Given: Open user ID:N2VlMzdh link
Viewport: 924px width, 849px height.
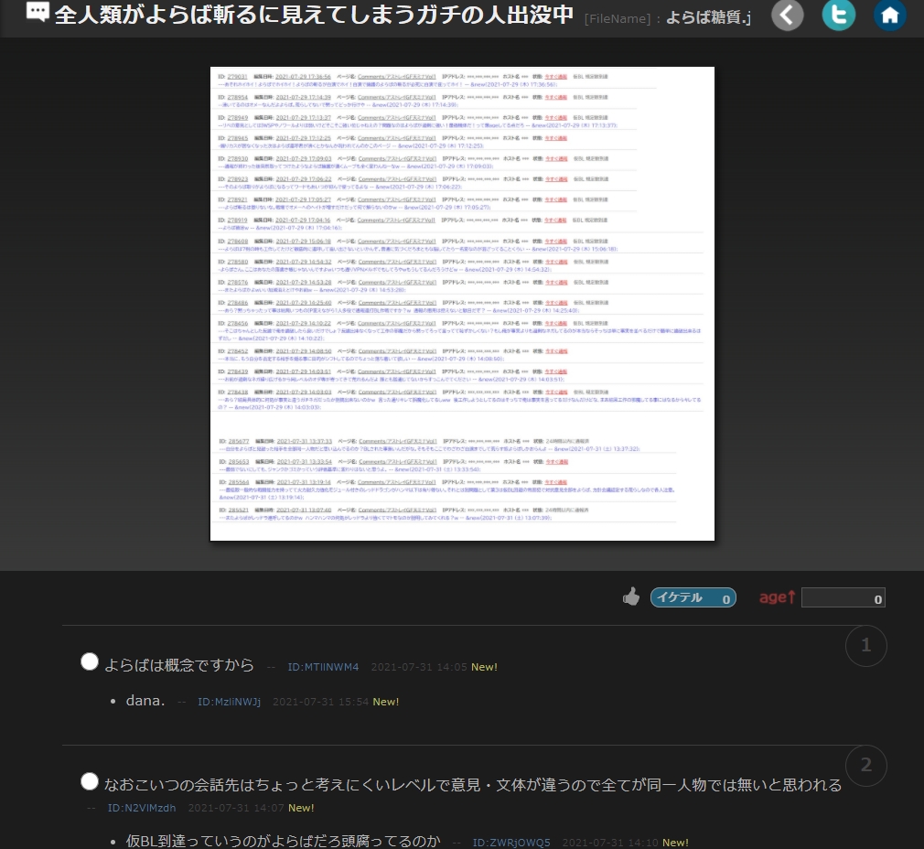Looking at the screenshot, I should coord(142,808).
